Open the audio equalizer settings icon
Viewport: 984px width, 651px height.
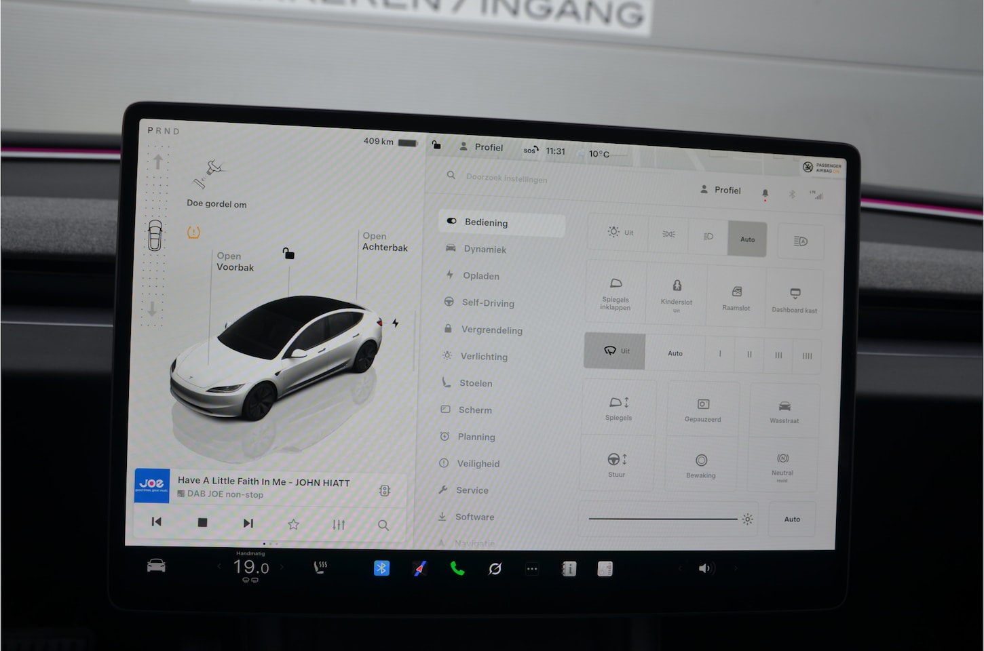(339, 524)
